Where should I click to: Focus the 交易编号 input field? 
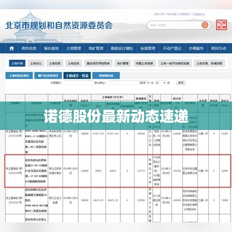coord(79,83)
